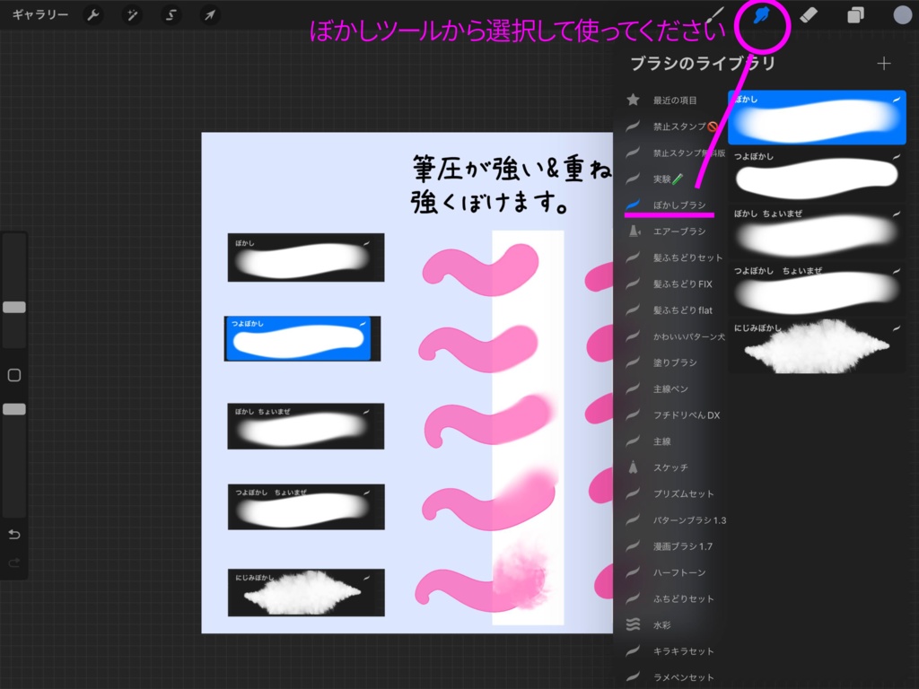
Task: Select the ぼかし ちょいまぜ brush
Action: (817, 231)
